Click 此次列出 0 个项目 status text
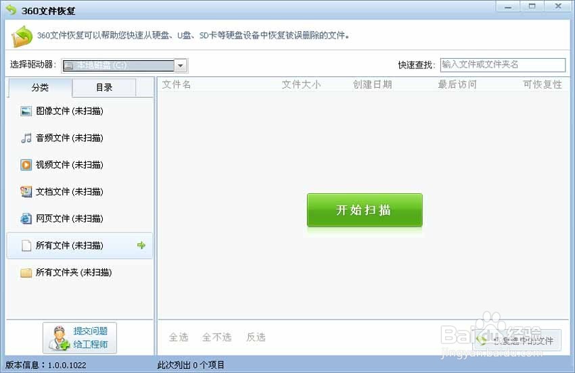Viewport: 575px width, 373px height. pos(191,365)
